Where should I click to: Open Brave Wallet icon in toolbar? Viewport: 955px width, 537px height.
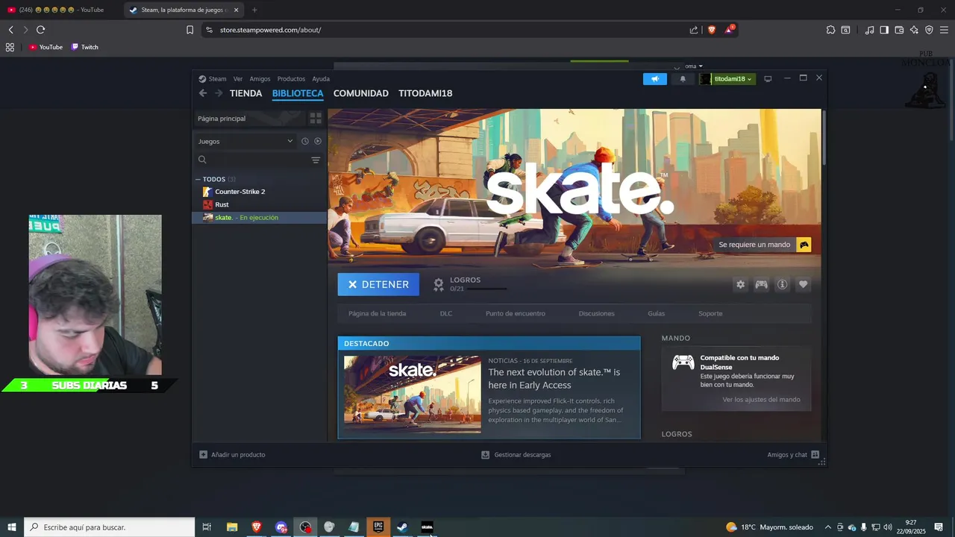(899, 30)
